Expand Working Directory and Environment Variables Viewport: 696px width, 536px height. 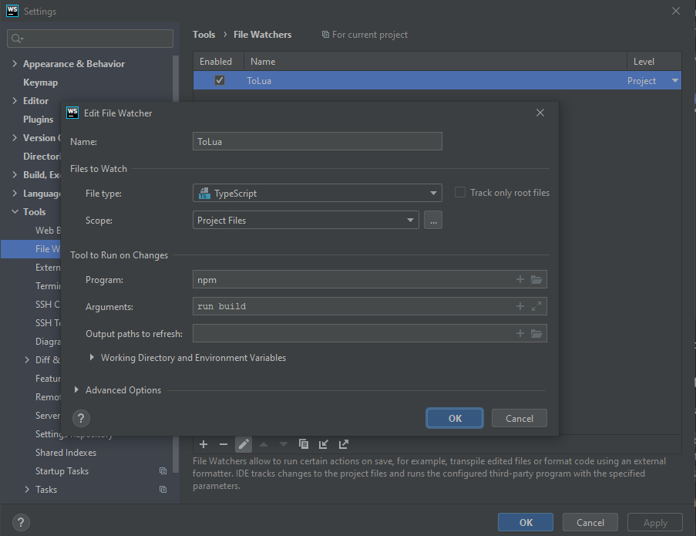[92, 358]
